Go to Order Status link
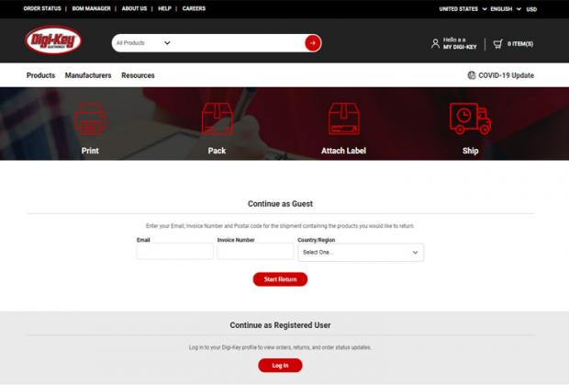Image resolution: width=569 pixels, height=386 pixels. pyautogui.click(x=42, y=8)
